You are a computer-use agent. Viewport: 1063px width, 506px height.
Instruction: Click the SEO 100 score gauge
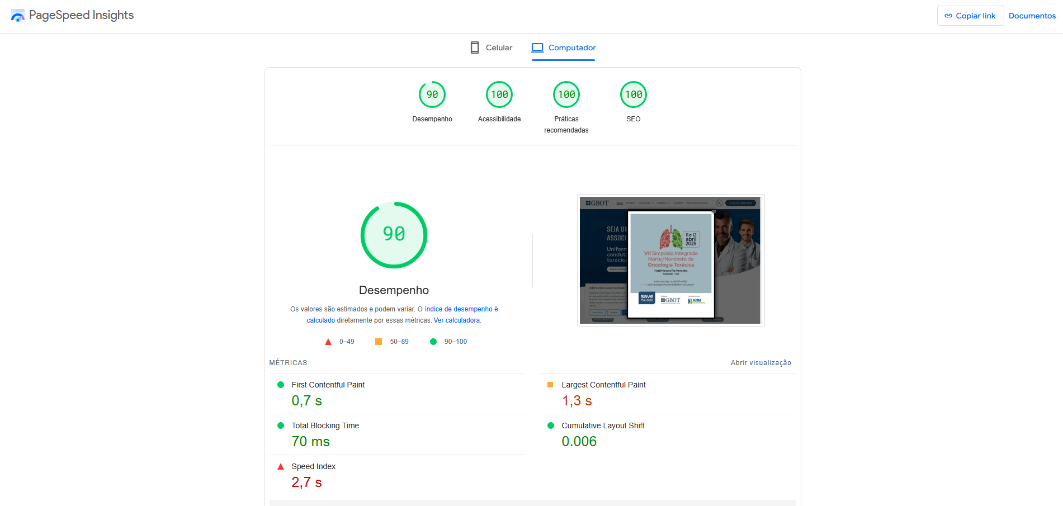[633, 94]
